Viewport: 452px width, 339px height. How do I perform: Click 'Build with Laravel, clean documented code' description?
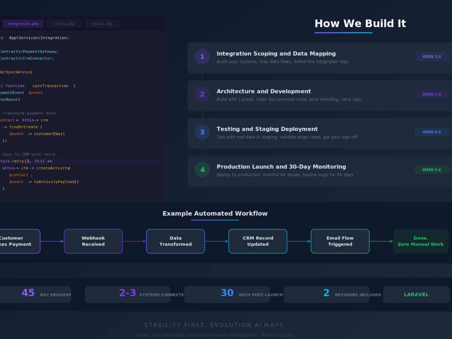point(289,99)
